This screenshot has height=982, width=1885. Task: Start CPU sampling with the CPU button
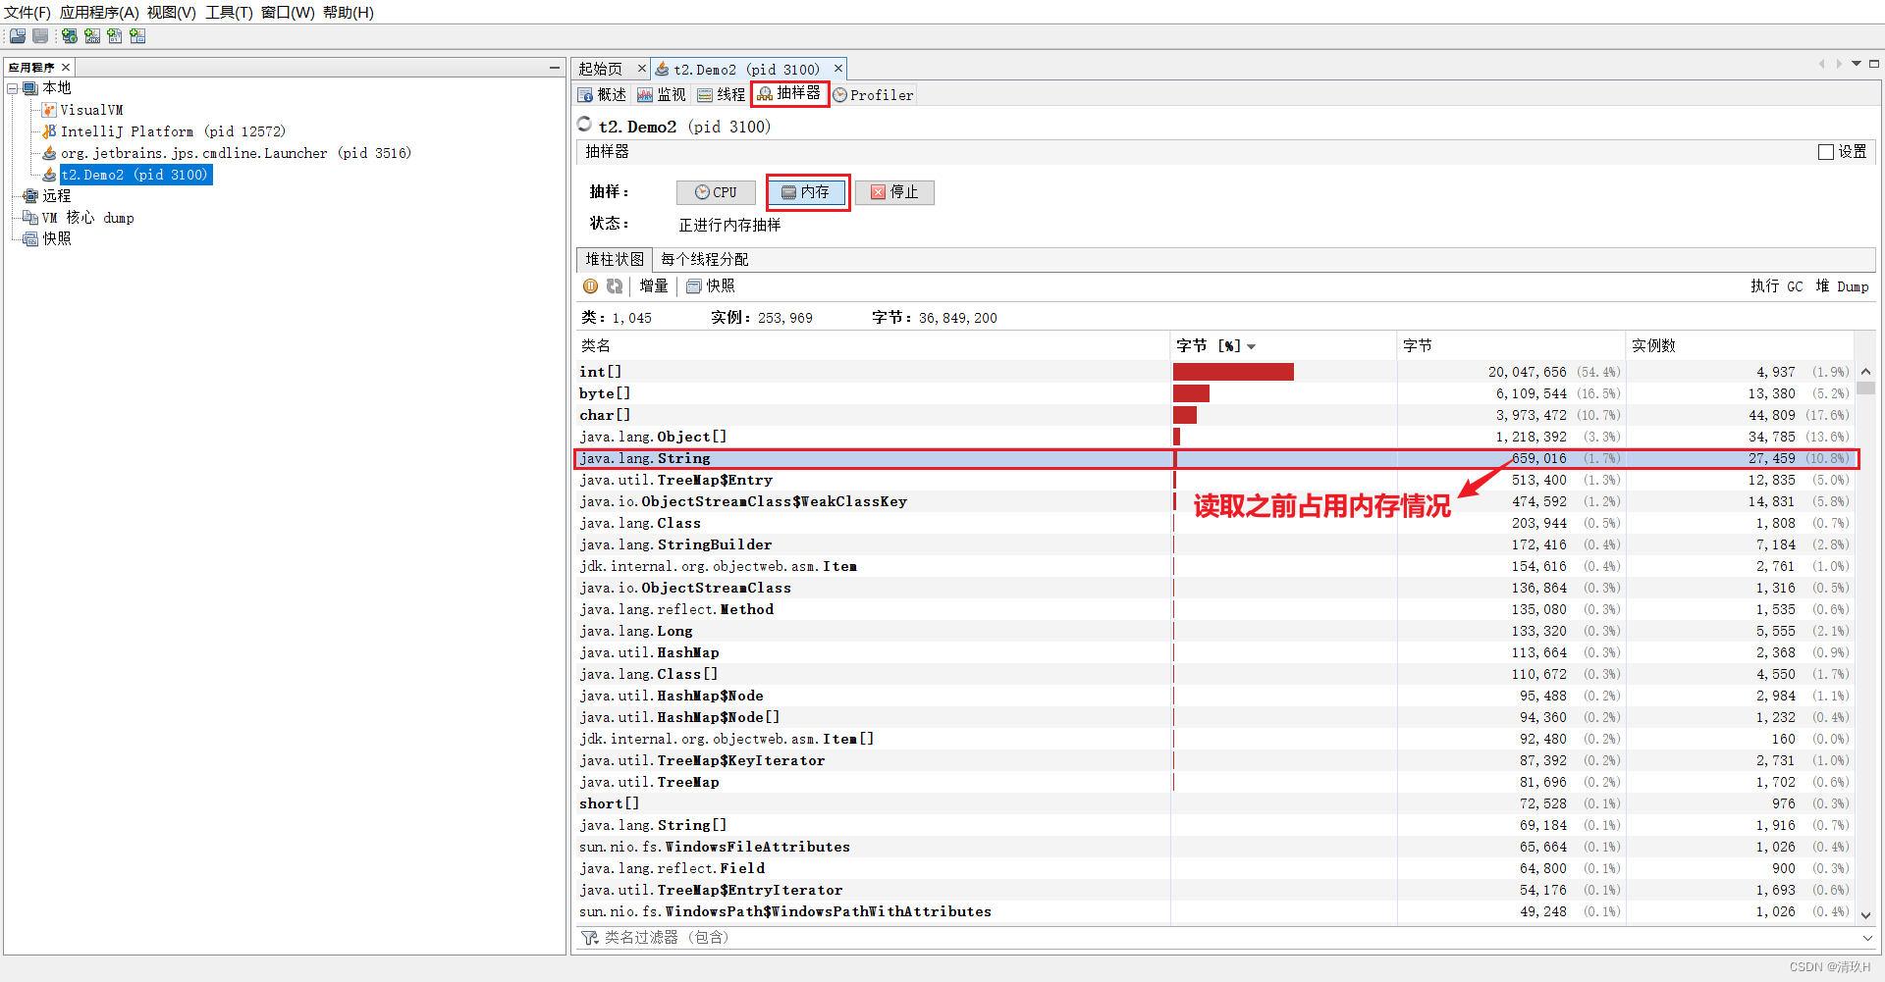(x=716, y=192)
